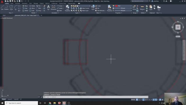Activate the Rotate command

(32, 6)
